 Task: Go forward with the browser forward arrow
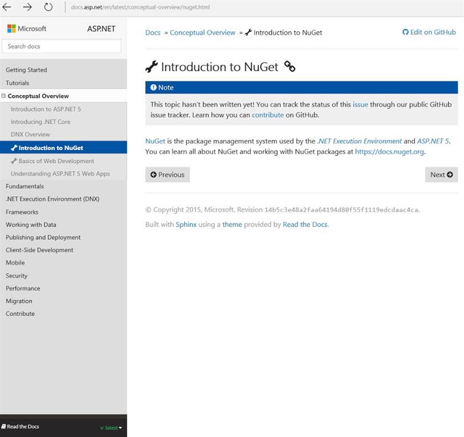27,7
